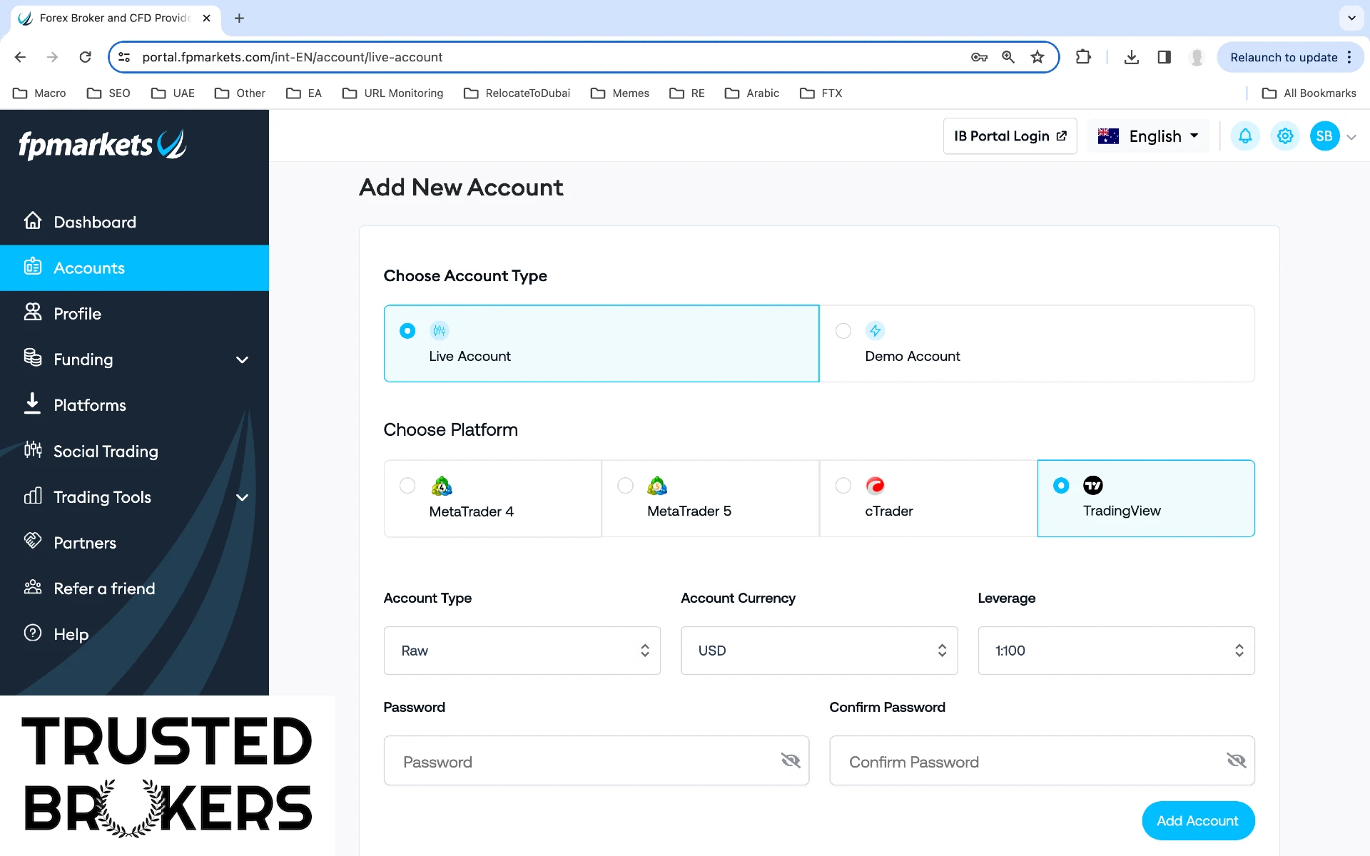The width and height of the screenshot is (1370, 856).
Task: Select the Live Account radio button
Action: (407, 331)
